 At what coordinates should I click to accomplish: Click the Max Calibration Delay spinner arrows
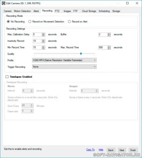click(43, 35)
